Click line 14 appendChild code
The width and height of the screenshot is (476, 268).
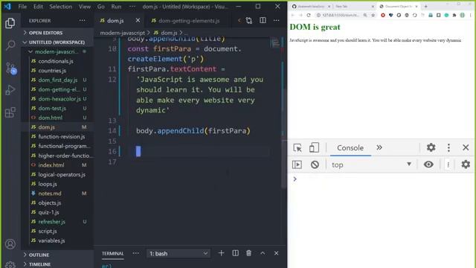(x=193, y=131)
